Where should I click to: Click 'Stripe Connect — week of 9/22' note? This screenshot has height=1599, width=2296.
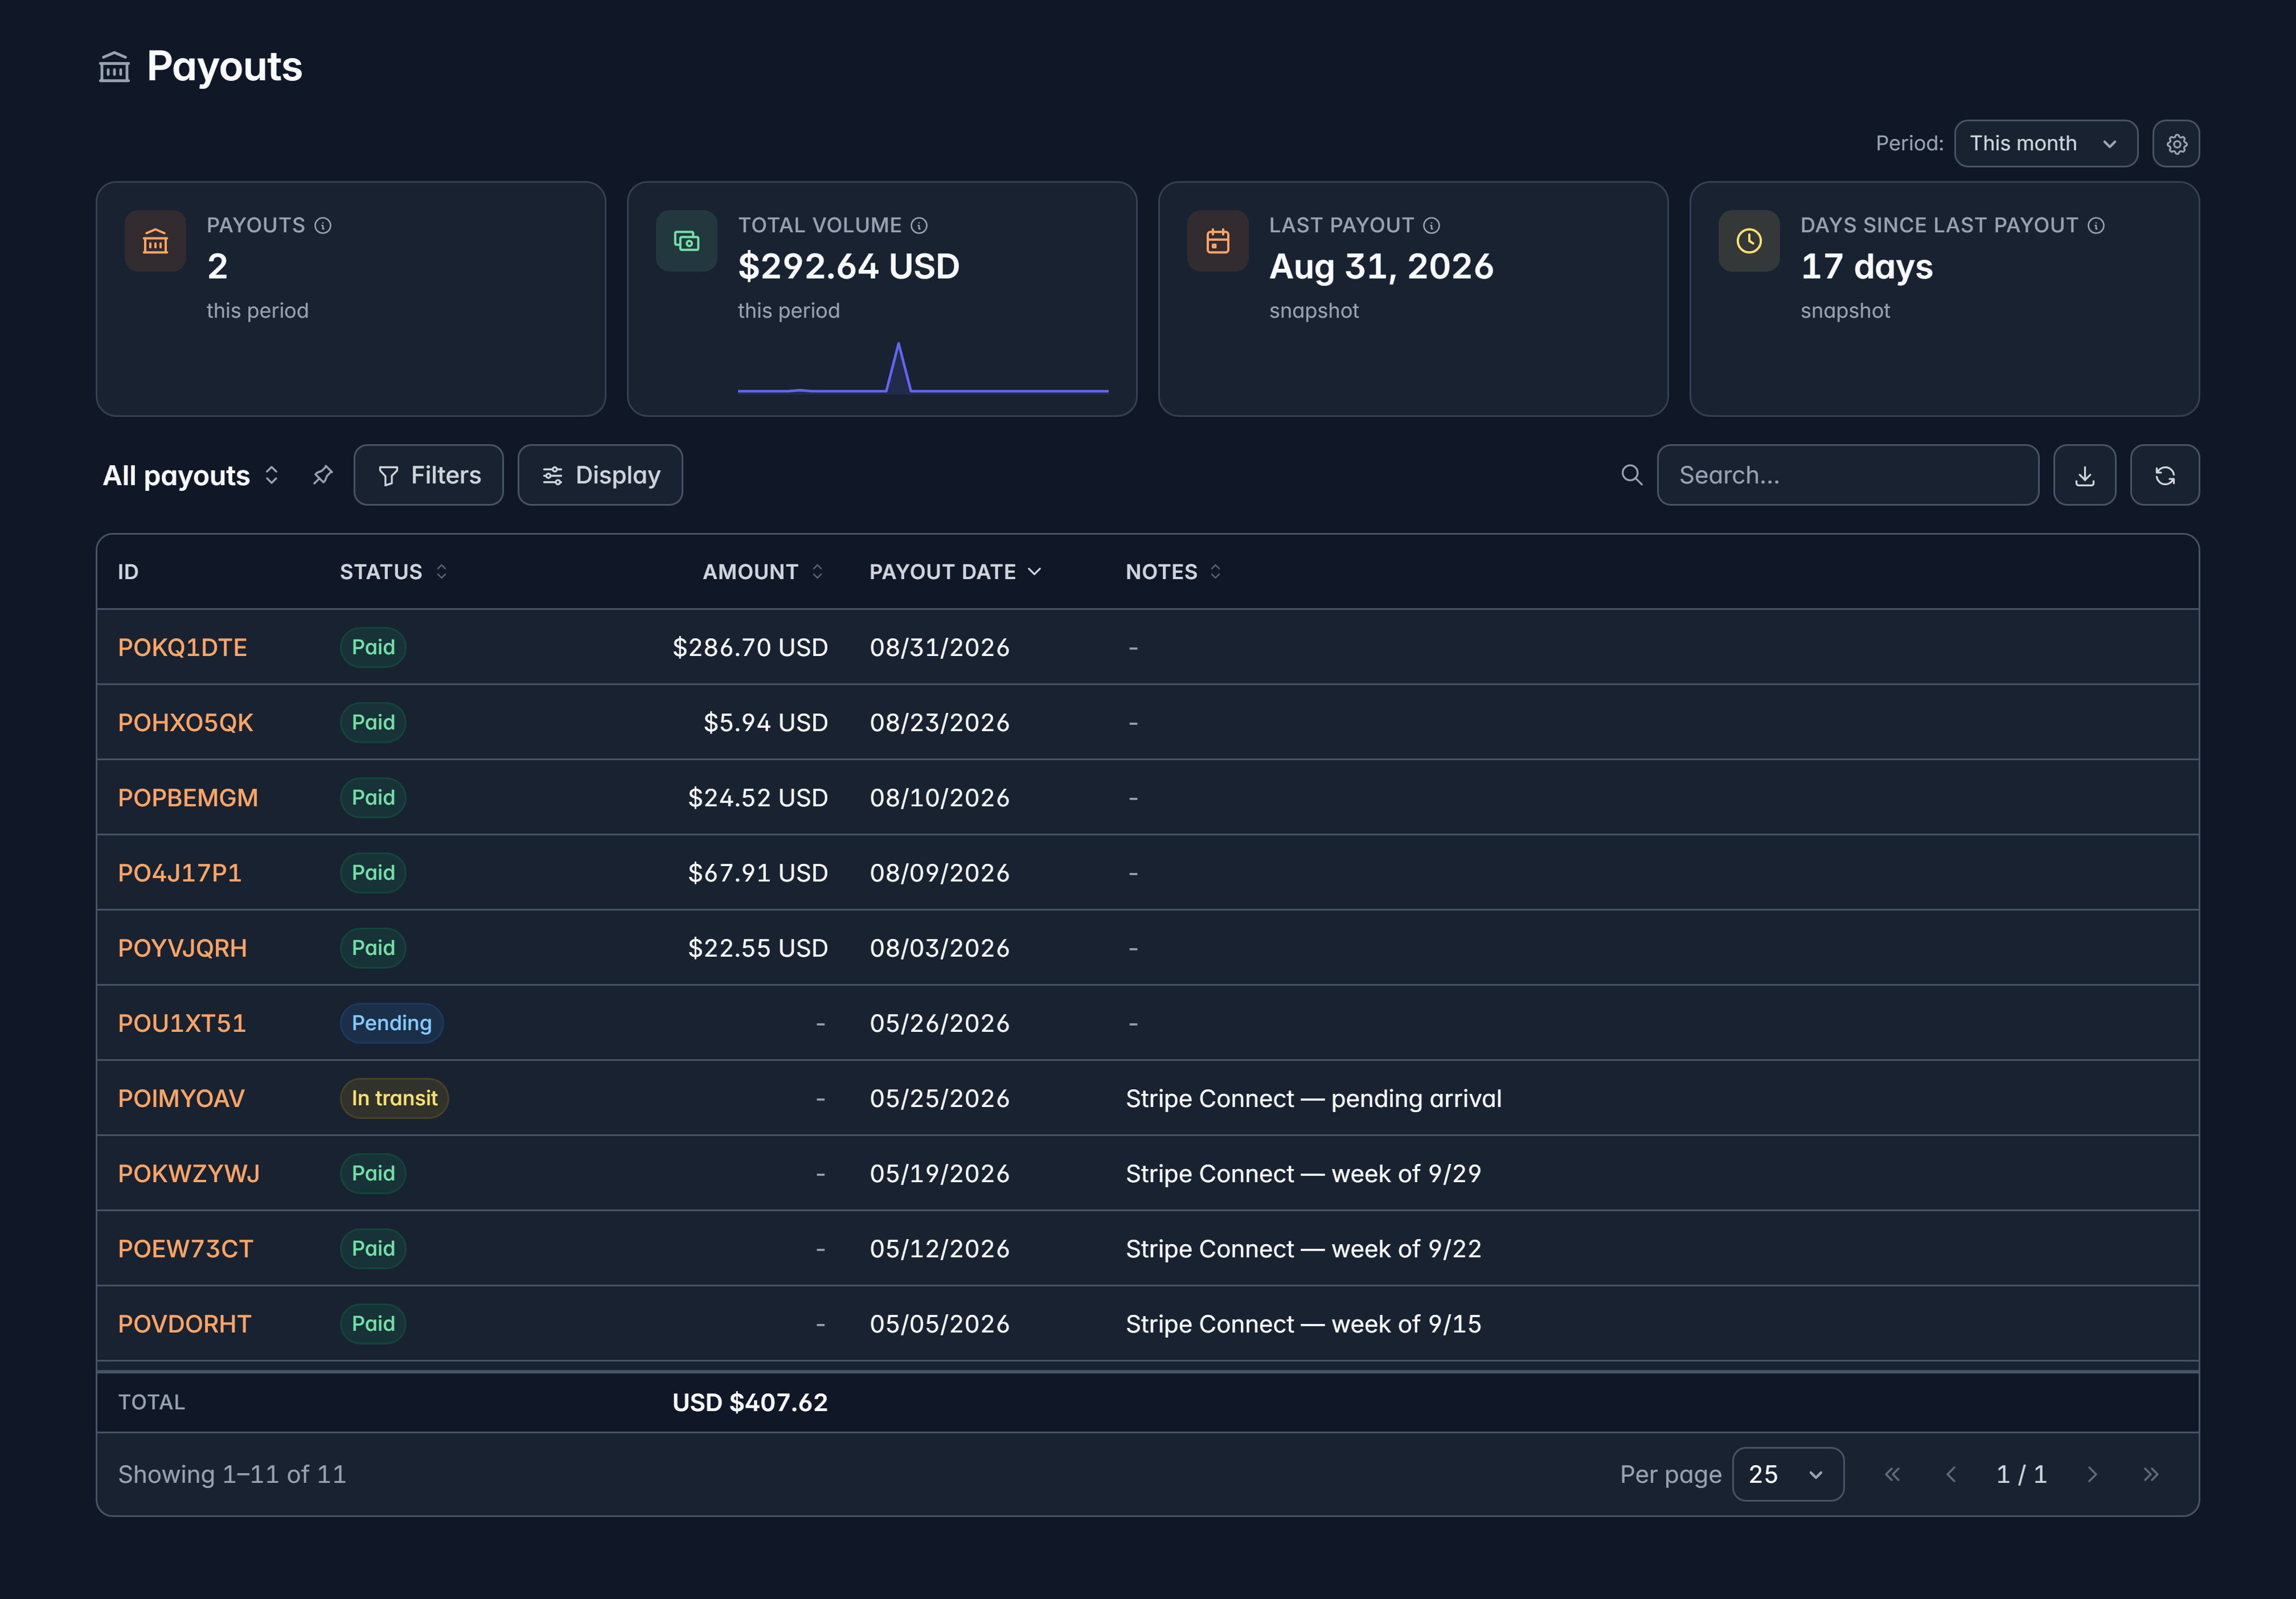coord(1303,1248)
